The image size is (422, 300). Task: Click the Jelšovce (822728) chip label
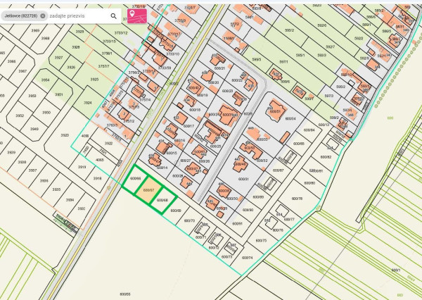pos(20,15)
